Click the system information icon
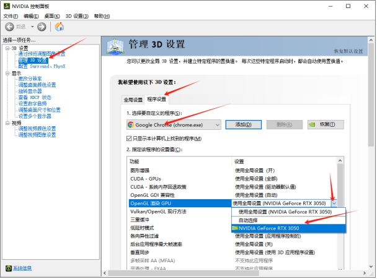This screenshot has height=279, width=377. 9,268
